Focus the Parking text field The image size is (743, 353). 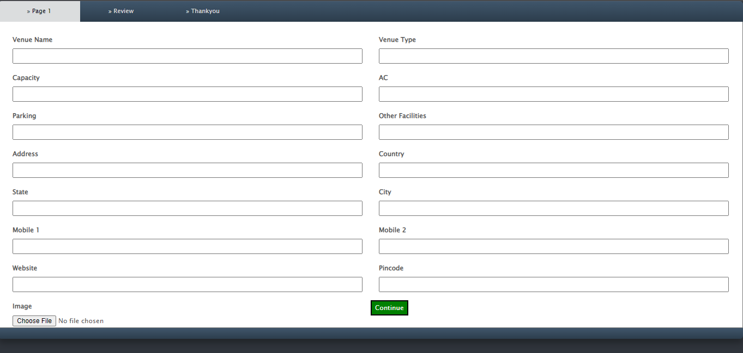tap(187, 132)
